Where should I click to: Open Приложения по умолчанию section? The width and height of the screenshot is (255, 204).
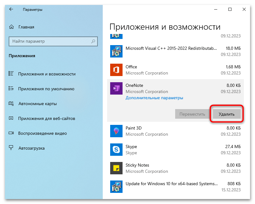(x=46, y=89)
